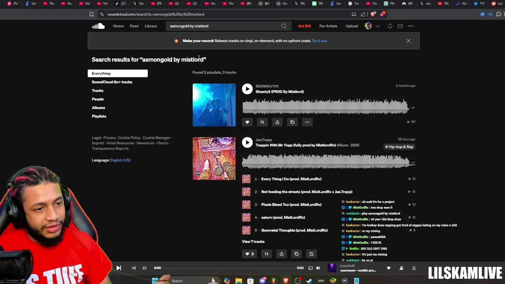Screen dimensions: 505x284
Task: Follow the current track's artist
Action: point(401,268)
